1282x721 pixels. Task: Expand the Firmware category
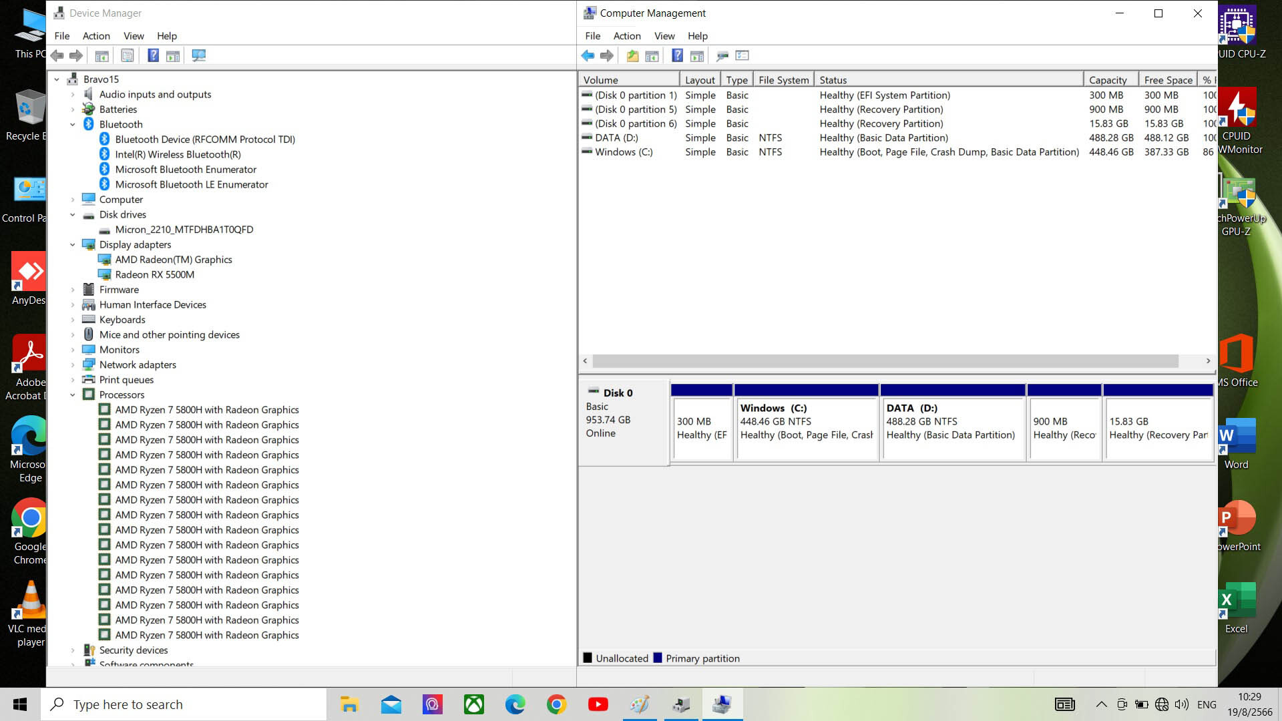tap(73, 290)
